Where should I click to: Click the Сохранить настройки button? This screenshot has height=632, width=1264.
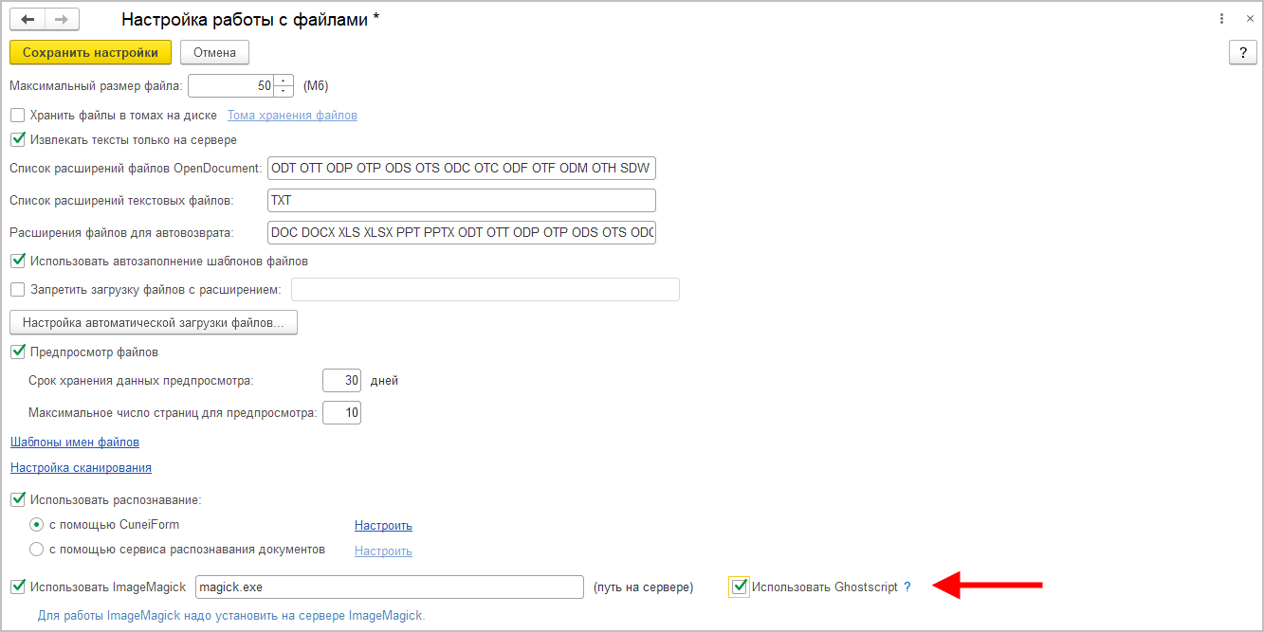point(90,53)
